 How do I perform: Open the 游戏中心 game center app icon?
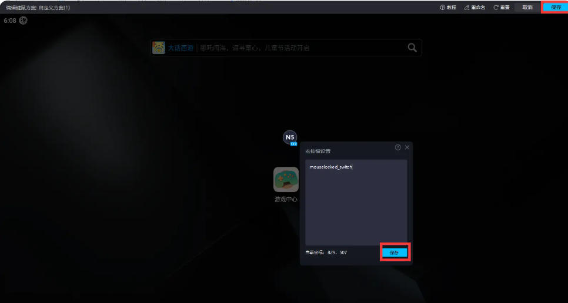point(286,179)
